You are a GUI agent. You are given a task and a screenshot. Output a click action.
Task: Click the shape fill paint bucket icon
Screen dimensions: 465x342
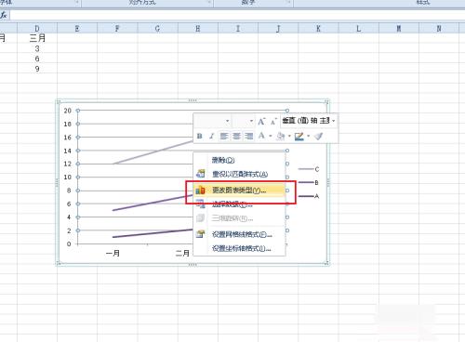coord(281,136)
